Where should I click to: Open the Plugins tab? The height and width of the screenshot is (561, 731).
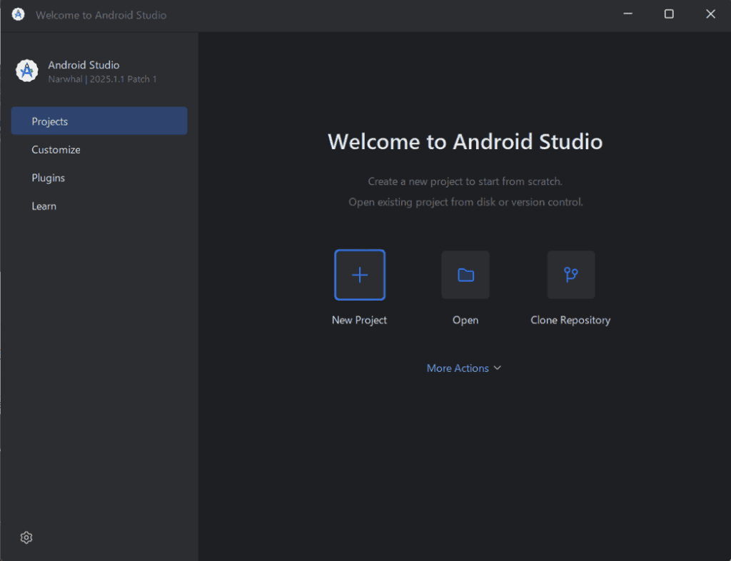[99, 178]
